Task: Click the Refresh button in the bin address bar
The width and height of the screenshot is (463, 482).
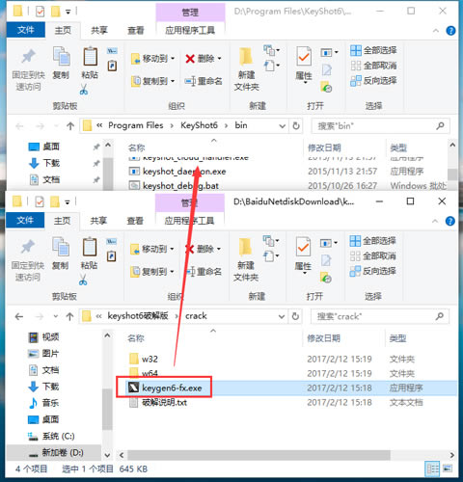Action: tap(296, 125)
